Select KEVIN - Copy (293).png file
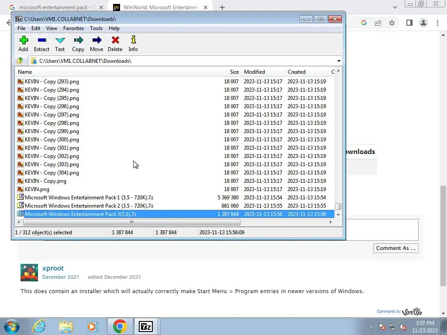This screenshot has height=335, width=447. pos(52,82)
